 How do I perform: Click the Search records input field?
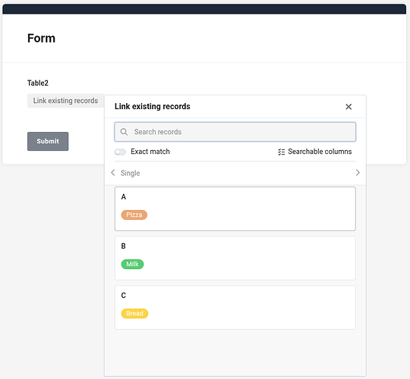pyautogui.click(x=235, y=132)
